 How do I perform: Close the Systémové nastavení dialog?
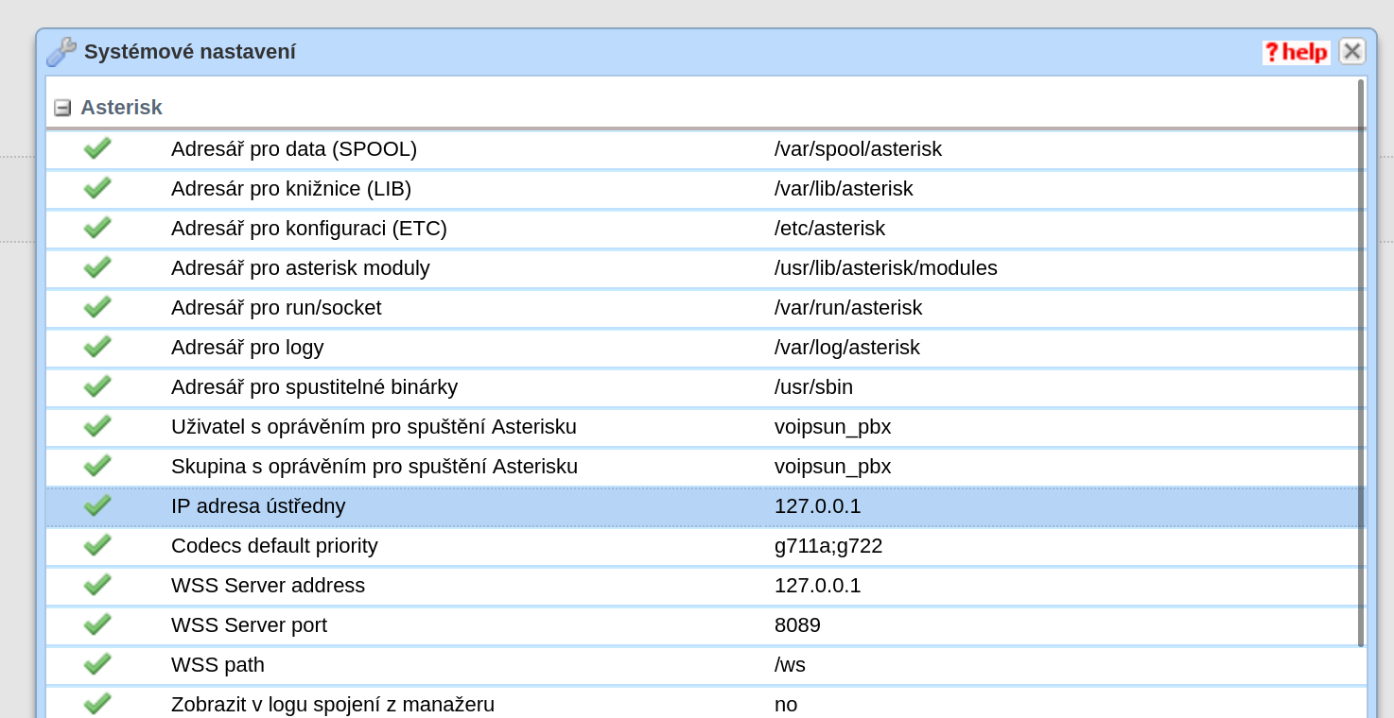[1352, 51]
